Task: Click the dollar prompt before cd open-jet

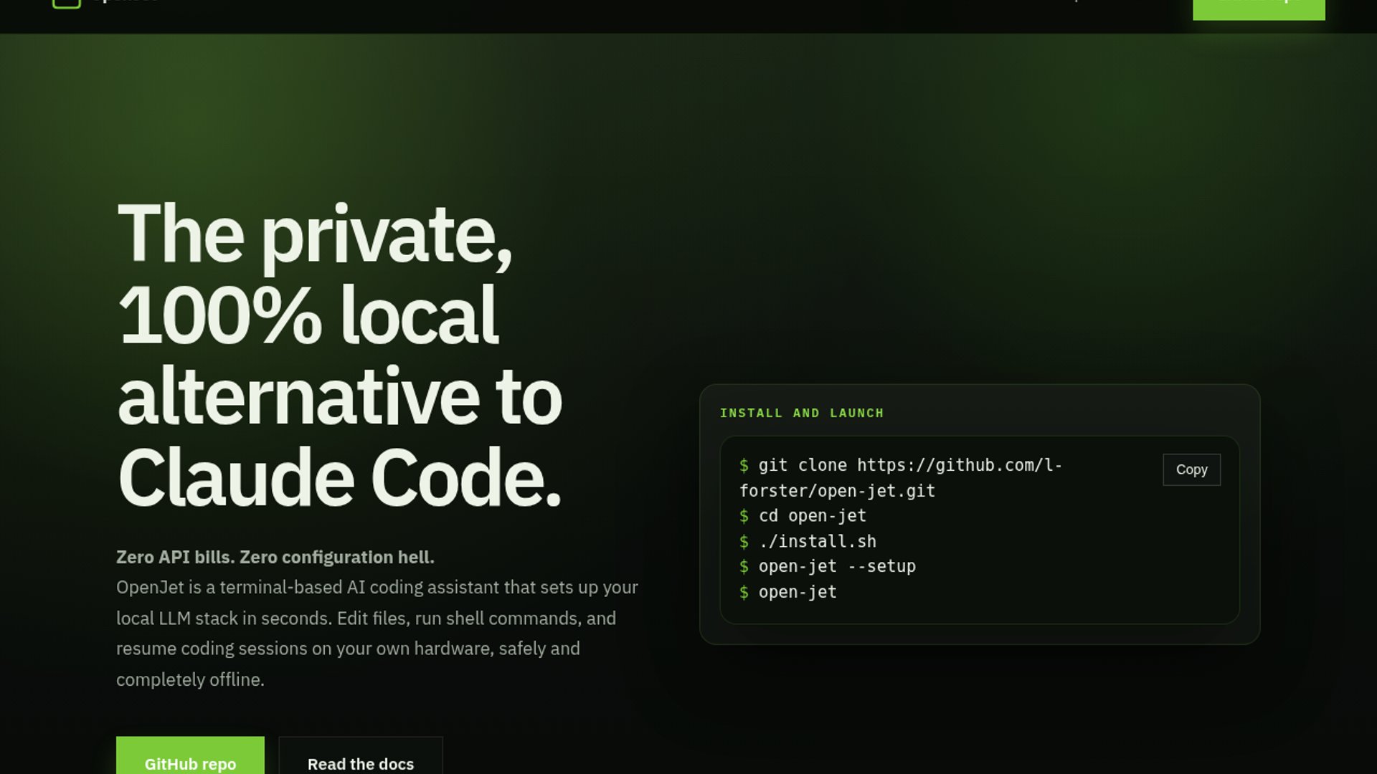Action: pyautogui.click(x=744, y=516)
